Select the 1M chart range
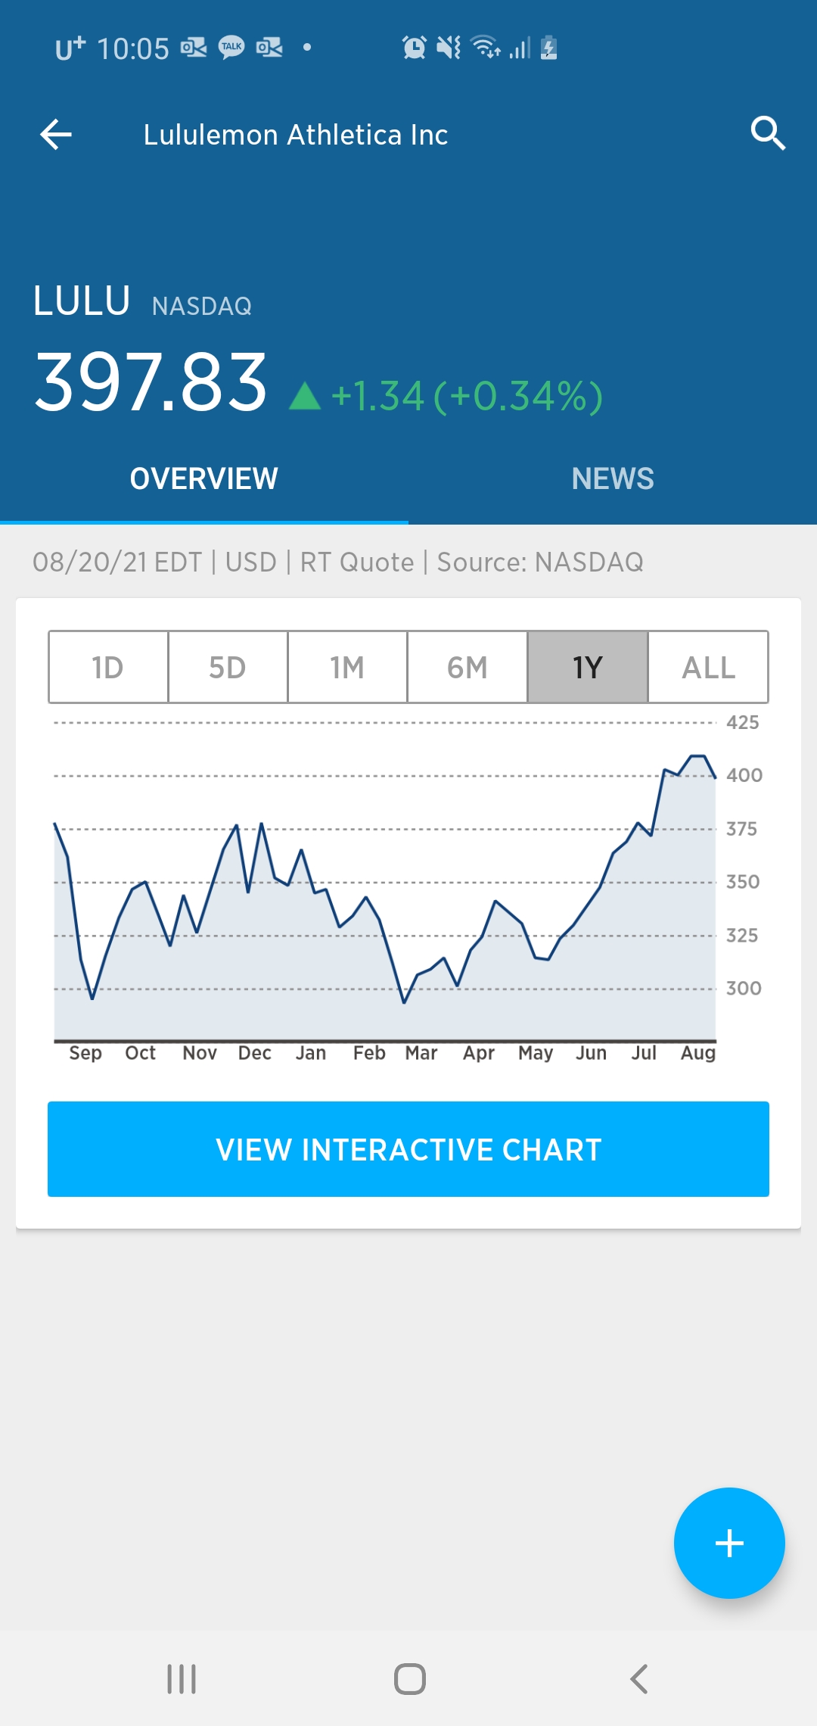The image size is (817, 1726). [x=347, y=667]
